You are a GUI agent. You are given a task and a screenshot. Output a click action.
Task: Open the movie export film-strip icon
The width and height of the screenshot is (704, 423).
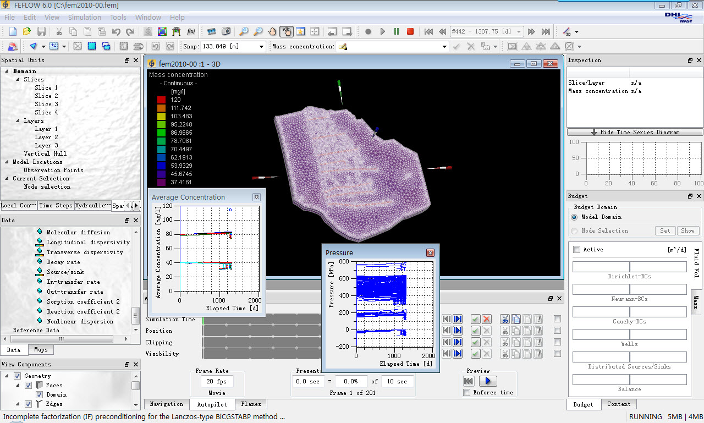point(212,31)
